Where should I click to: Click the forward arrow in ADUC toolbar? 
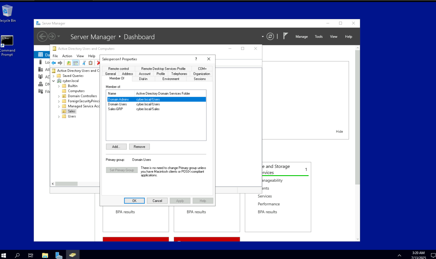[x=60, y=63]
